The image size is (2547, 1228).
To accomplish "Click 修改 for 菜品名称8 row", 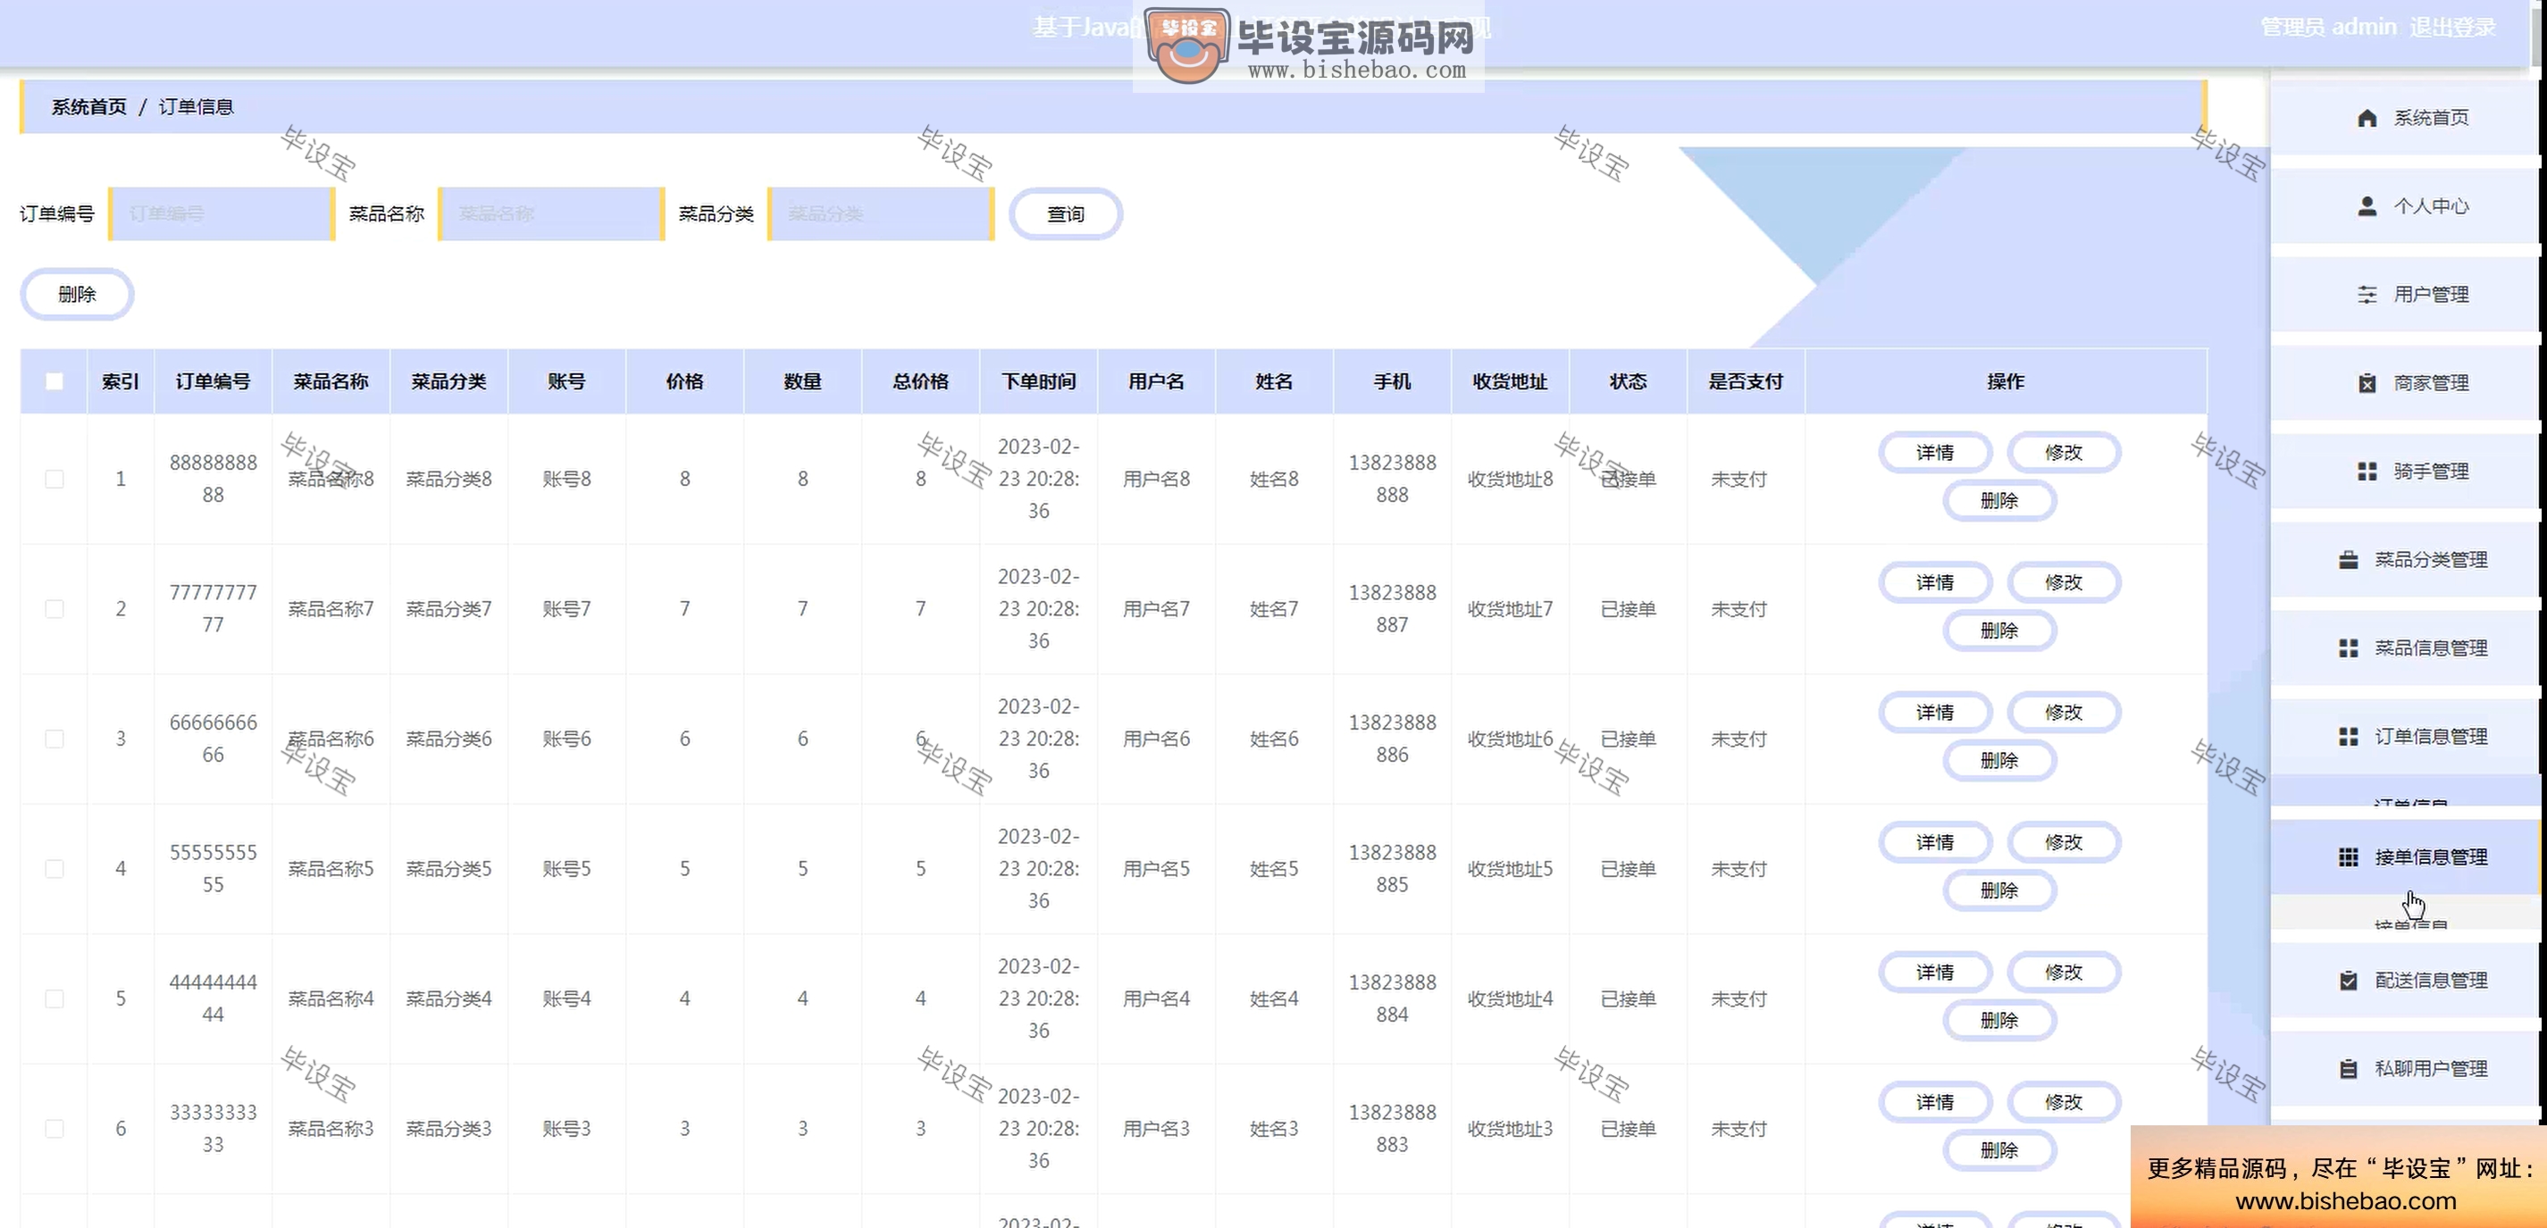I will [x=2064, y=453].
